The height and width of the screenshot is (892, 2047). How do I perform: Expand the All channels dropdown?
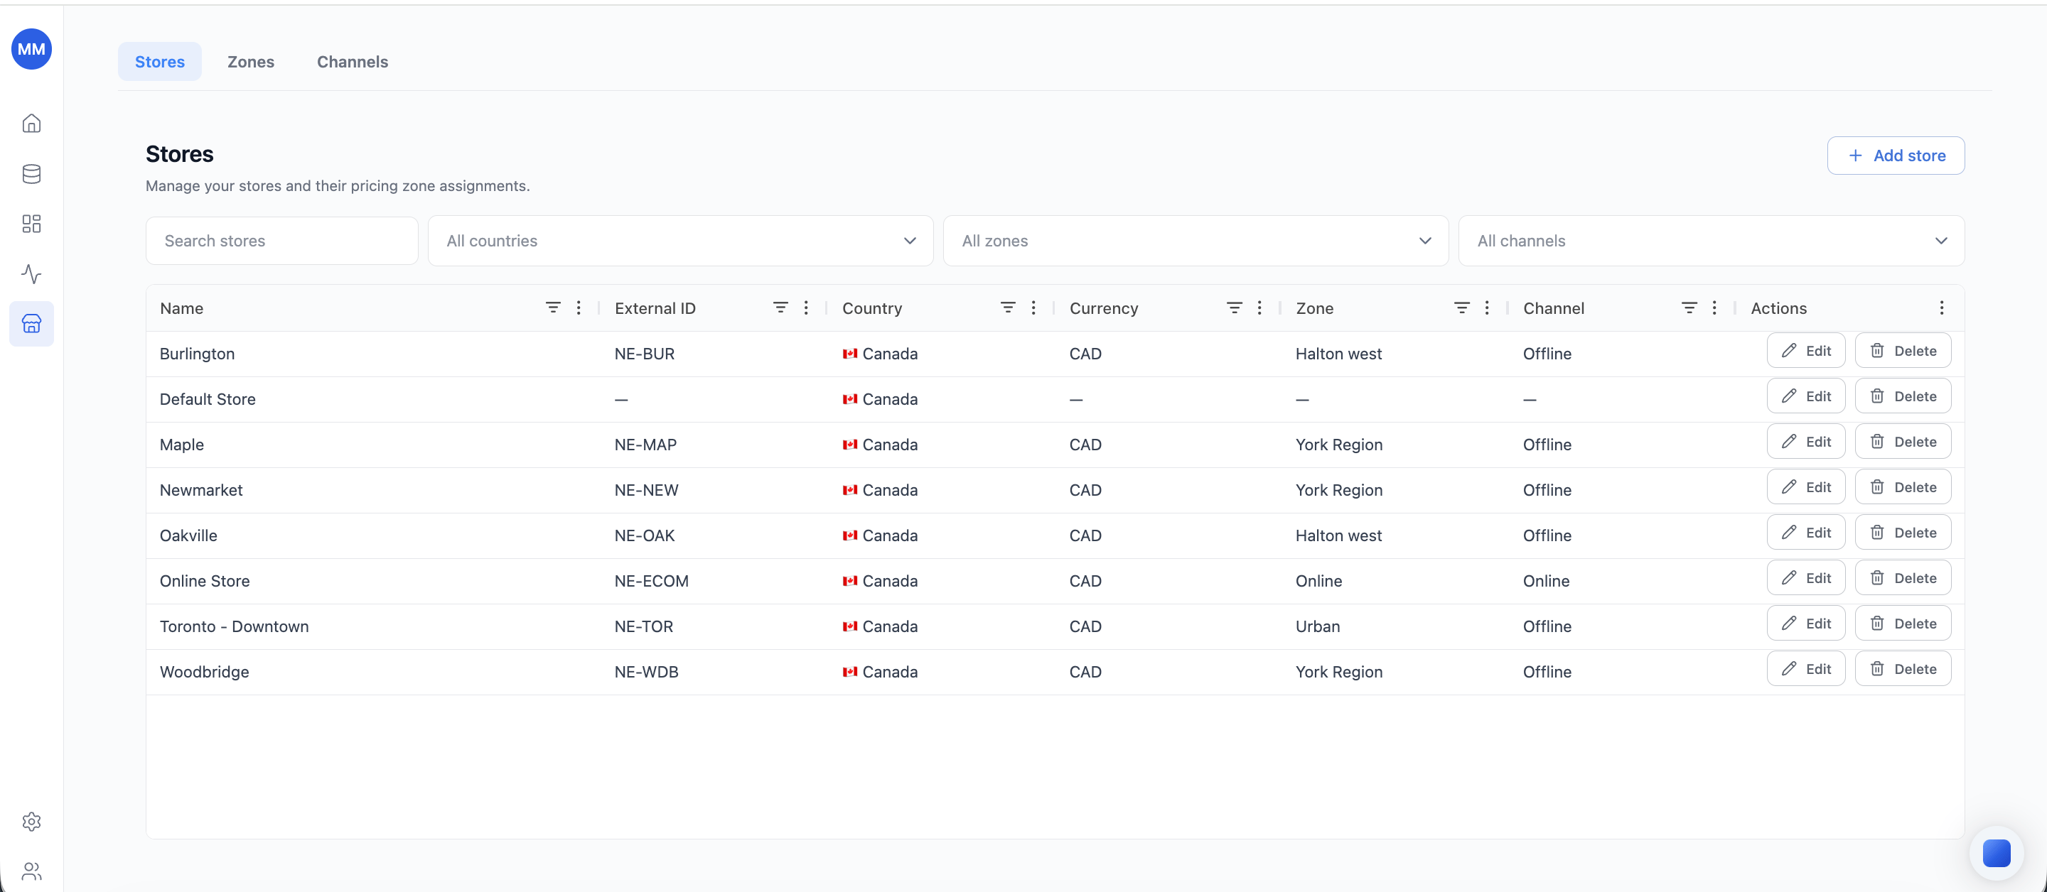1711,241
